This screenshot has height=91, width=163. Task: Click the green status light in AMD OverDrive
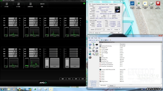click(84, 3)
